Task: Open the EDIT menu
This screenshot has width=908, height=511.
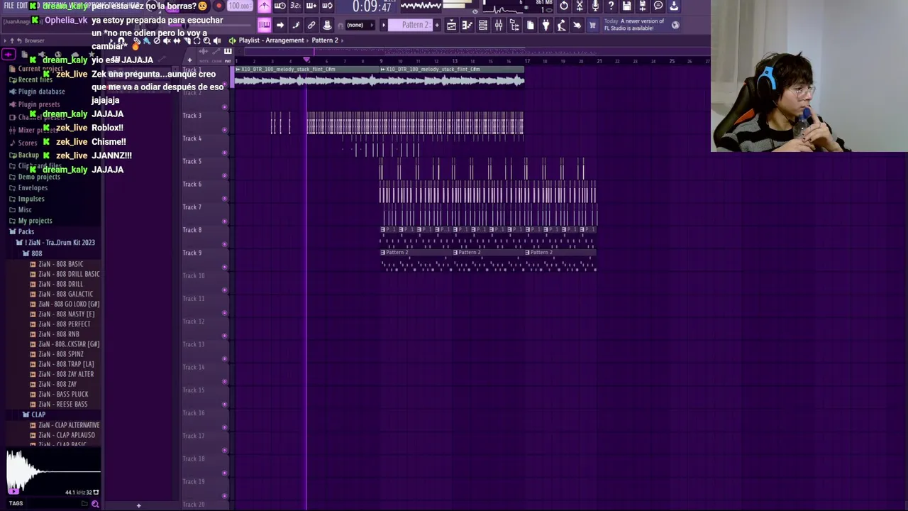Action: pos(22,6)
